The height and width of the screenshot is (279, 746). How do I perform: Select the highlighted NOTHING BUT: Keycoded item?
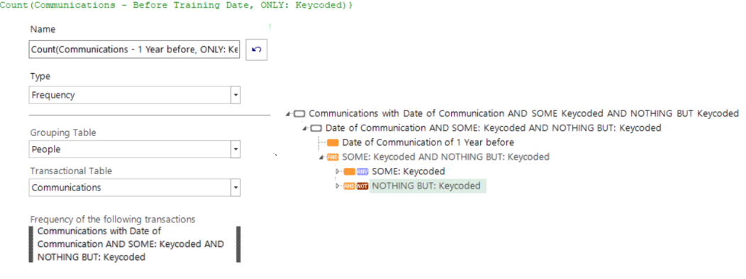428,186
